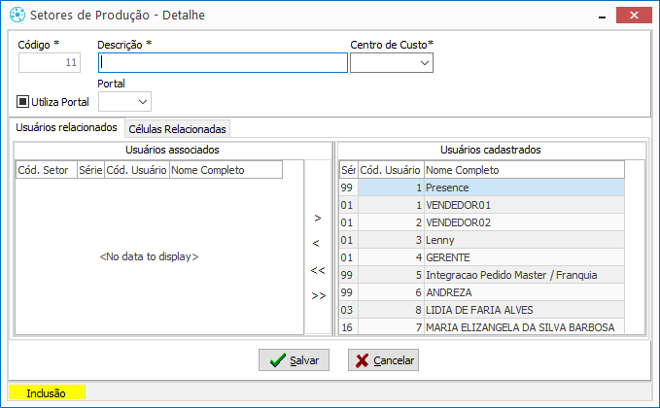Remove selected user with single left arrow
Image resolution: width=660 pixels, height=408 pixels.
(x=316, y=243)
